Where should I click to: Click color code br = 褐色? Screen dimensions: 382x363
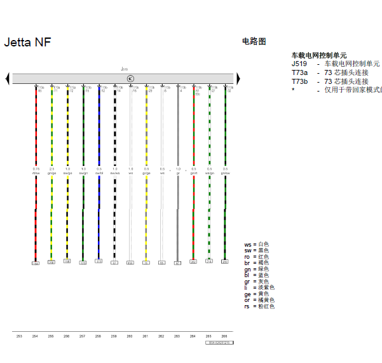pyautogui.click(x=257, y=263)
